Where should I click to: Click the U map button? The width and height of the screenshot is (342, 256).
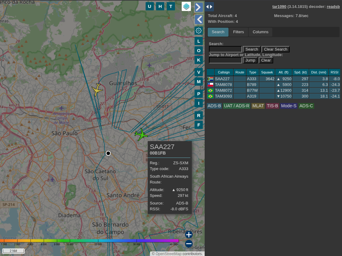click(149, 6)
